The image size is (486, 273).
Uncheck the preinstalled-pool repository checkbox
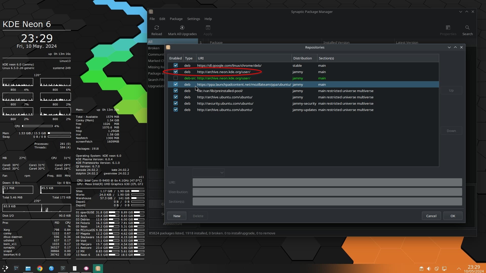[175, 90]
